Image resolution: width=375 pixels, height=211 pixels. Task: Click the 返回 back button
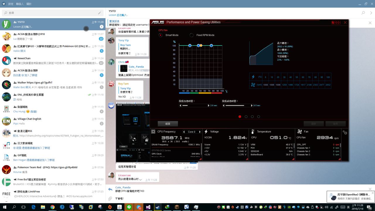click(x=168, y=124)
